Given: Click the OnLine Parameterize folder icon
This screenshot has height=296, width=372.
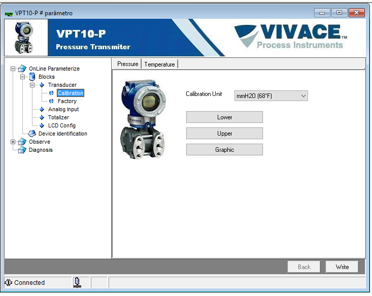Looking at the screenshot, I should click(x=22, y=69).
